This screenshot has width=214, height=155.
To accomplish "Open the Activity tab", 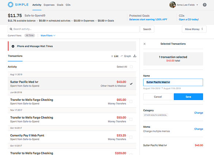I will 37,5.
